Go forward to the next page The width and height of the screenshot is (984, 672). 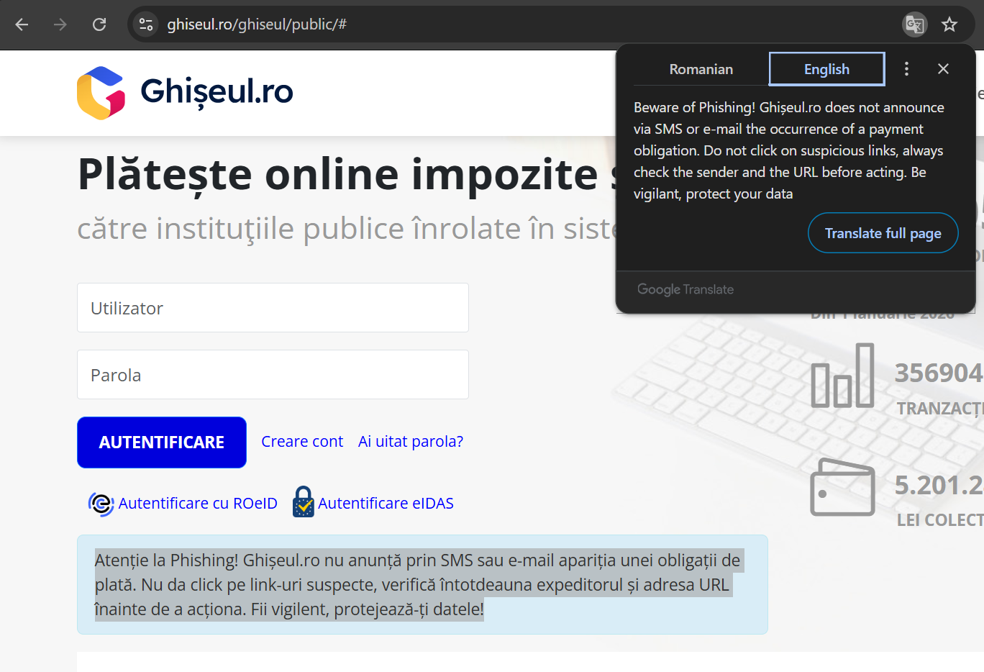(60, 24)
